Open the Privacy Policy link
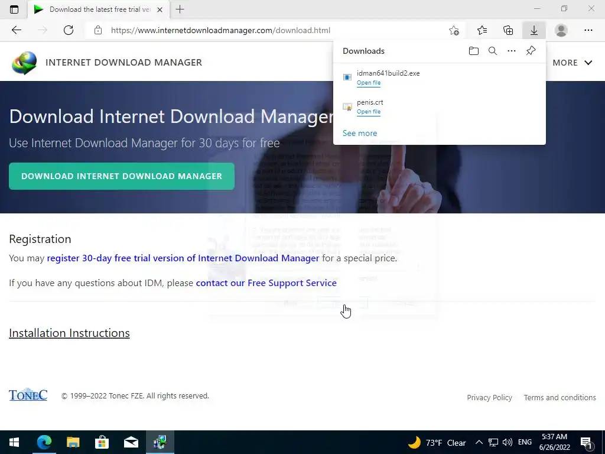The width and height of the screenshot is (605, 454). tap(489, 397)
